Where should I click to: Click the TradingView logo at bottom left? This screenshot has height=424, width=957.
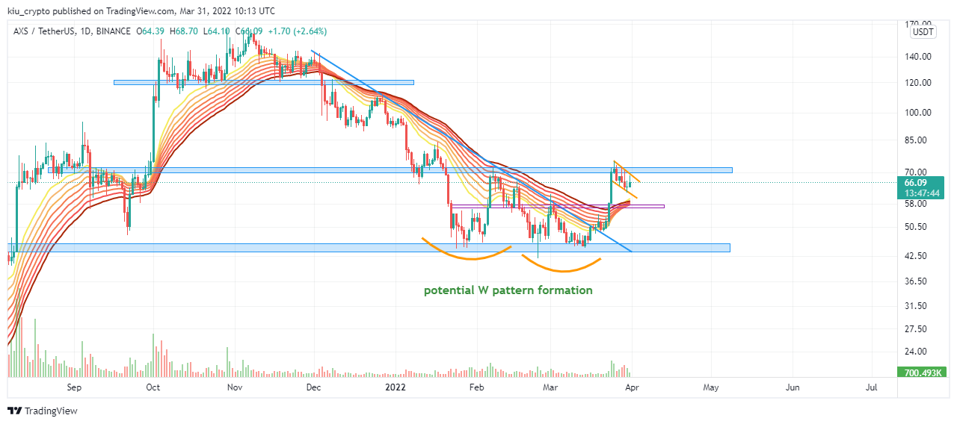(42, 411)
